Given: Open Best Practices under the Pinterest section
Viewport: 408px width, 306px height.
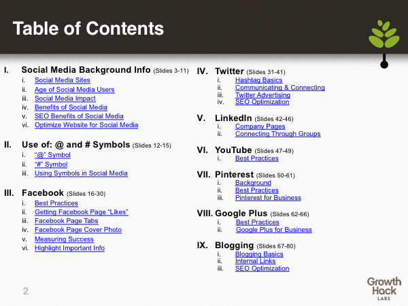Looking at the screenshot, I should click(x=257, y=190).
